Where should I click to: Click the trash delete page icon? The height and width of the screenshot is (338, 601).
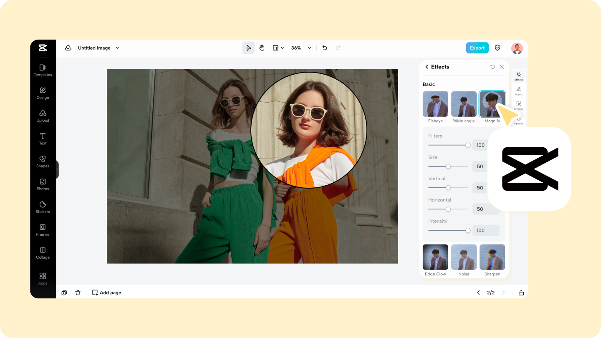coord(78,293)
